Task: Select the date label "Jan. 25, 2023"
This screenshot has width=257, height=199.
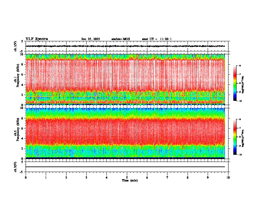Action: (x=91, y=39)
